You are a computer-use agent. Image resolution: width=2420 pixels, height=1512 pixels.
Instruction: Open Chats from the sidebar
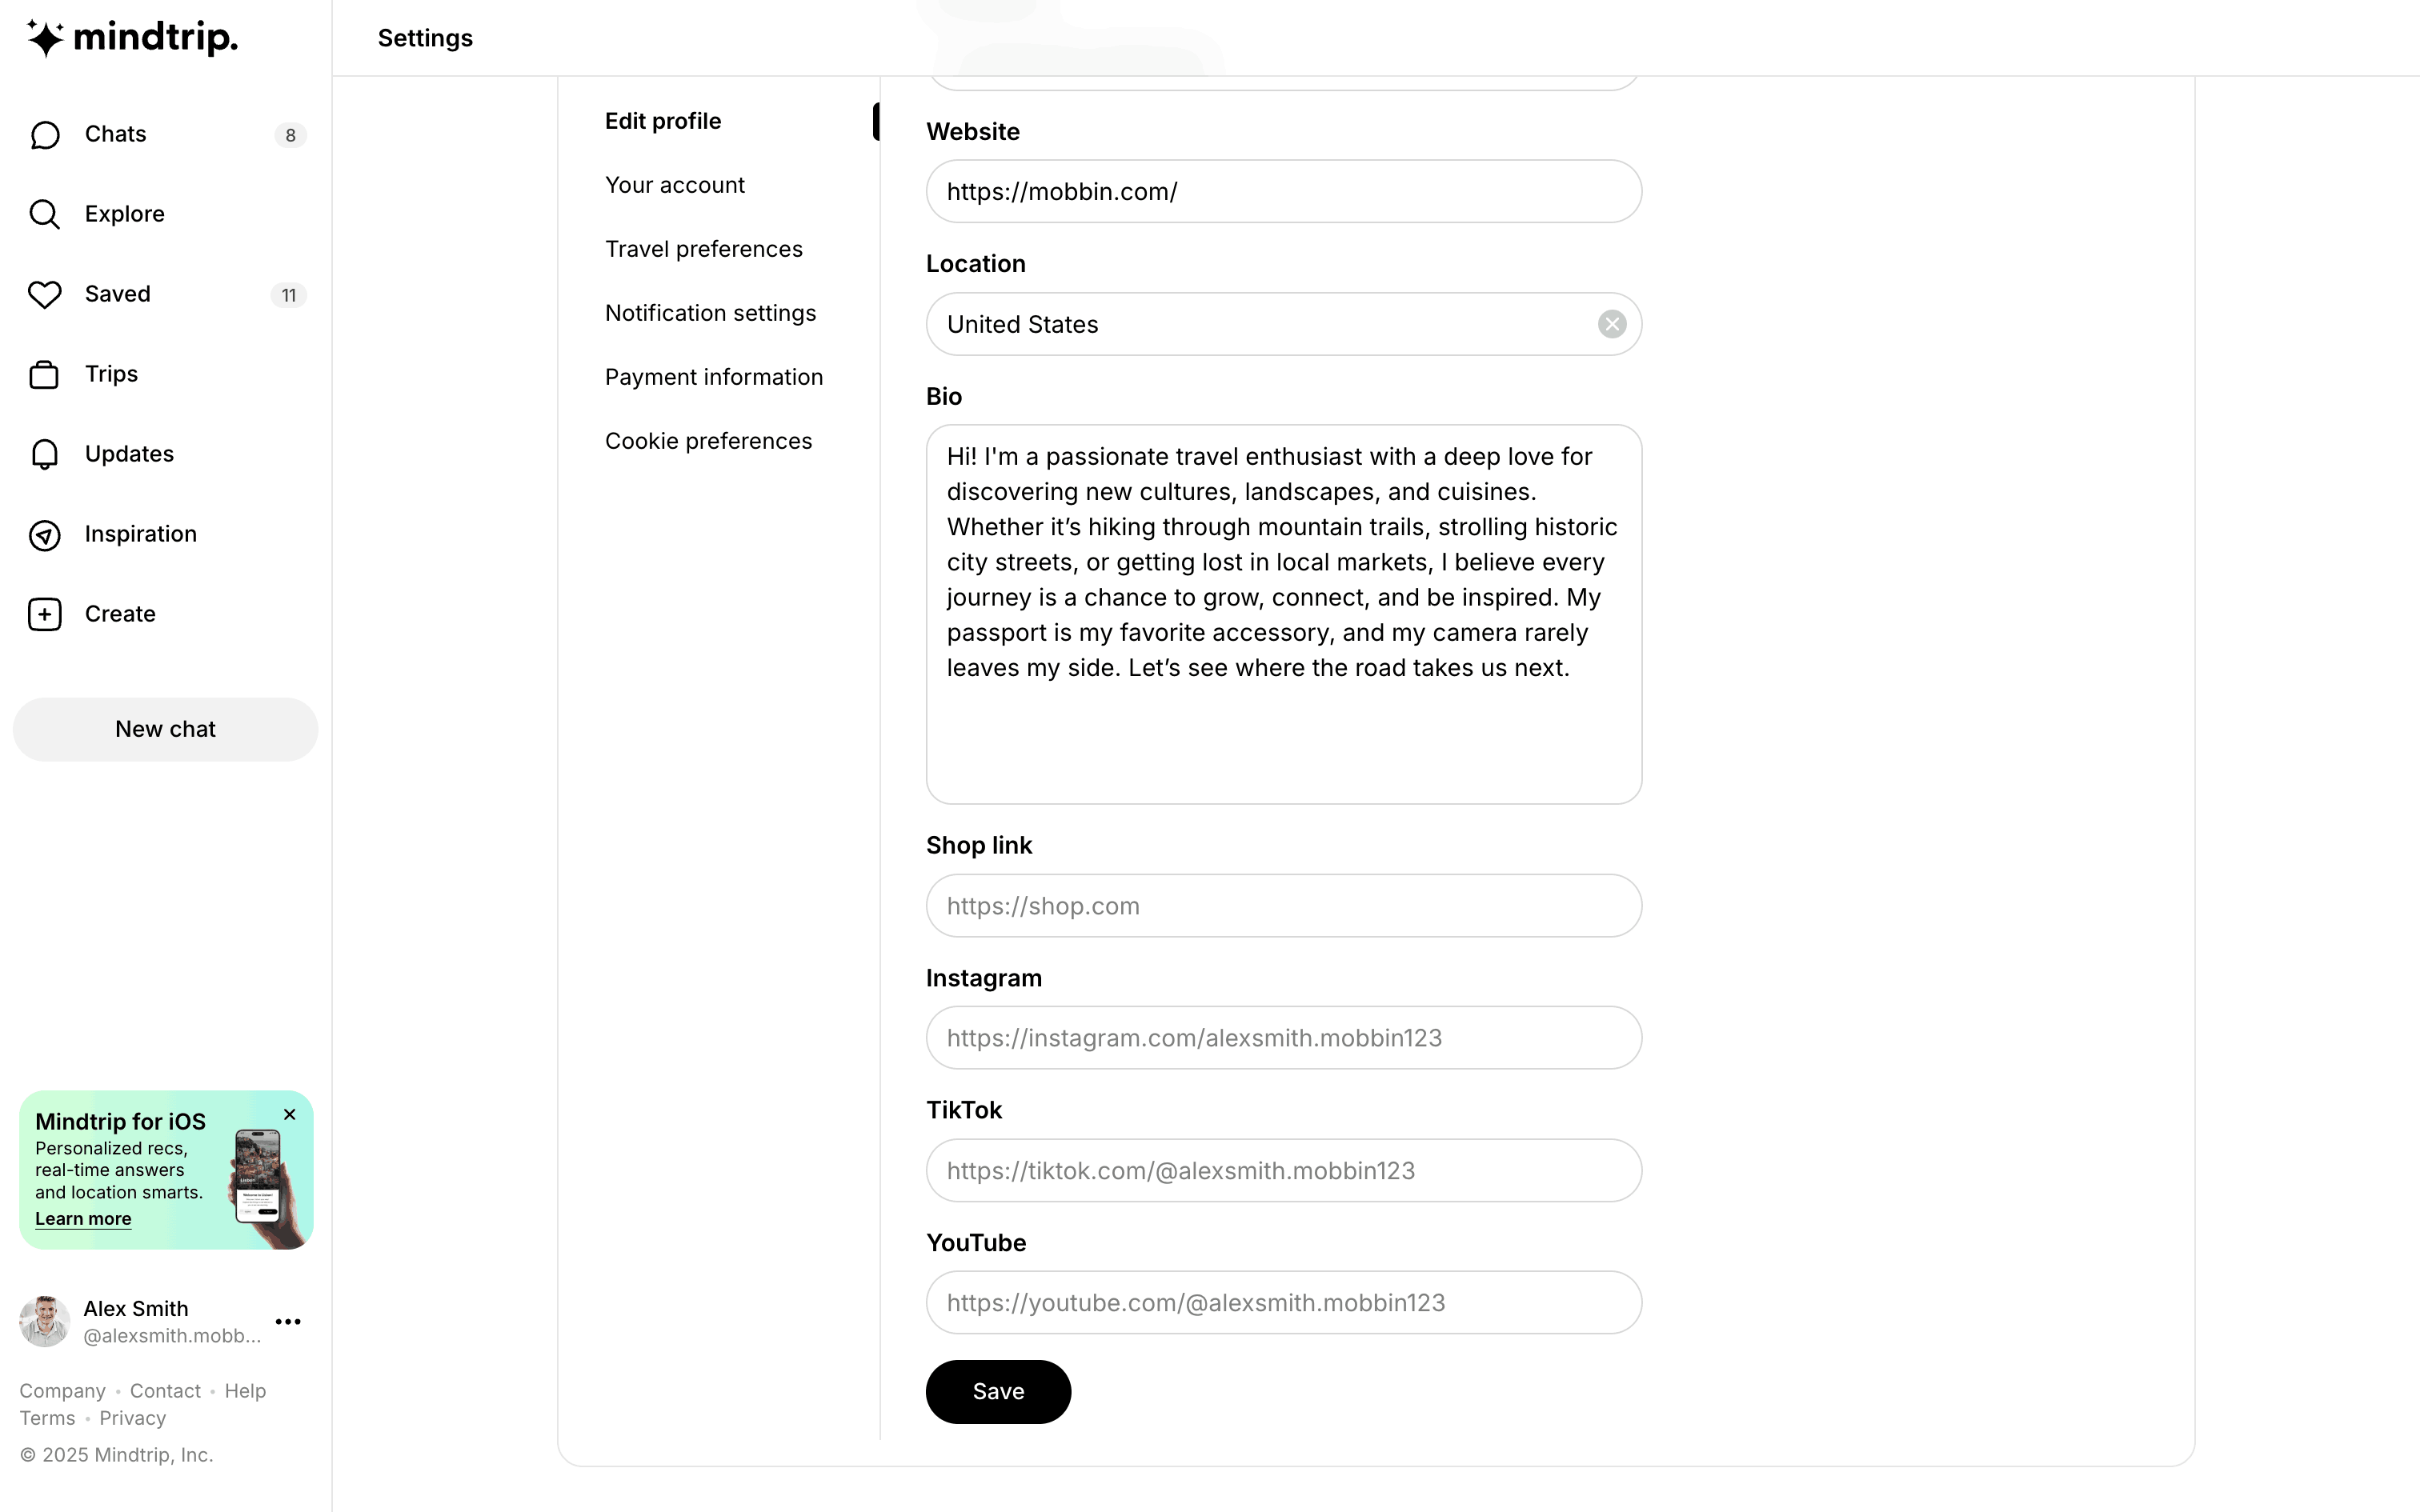pos(115,134)
